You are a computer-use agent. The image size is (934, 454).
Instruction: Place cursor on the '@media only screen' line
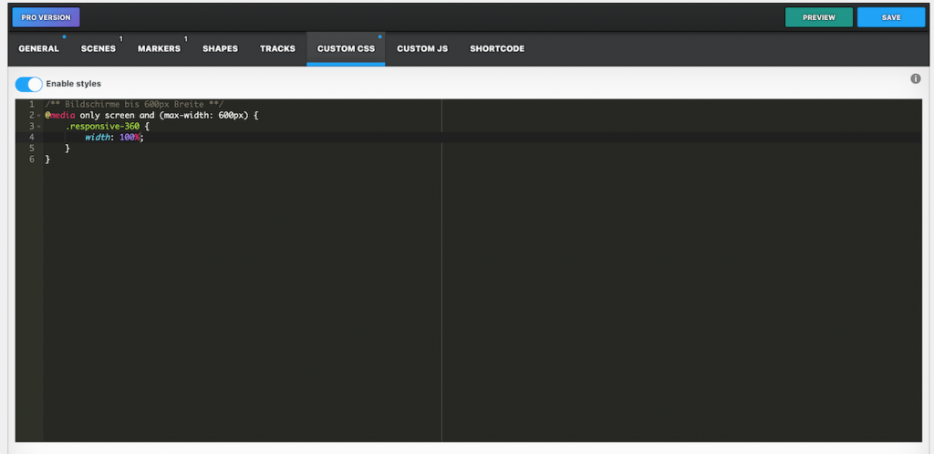coord(151,116)
